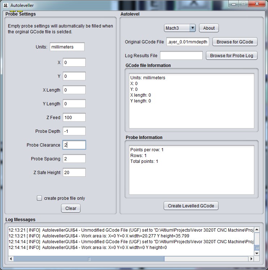Click the Z Safe Height field
This screenshot has width=268, height=270.
pyautogui.click(x=74, y=172)
